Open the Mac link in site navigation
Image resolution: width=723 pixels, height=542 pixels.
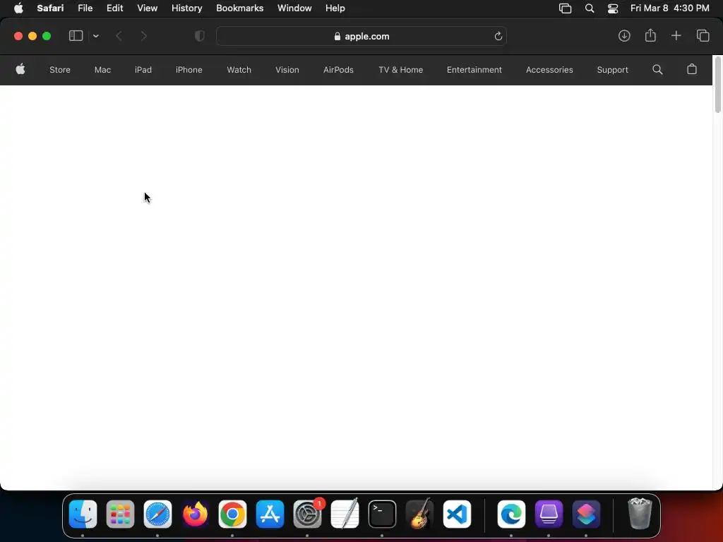(102, 70)
